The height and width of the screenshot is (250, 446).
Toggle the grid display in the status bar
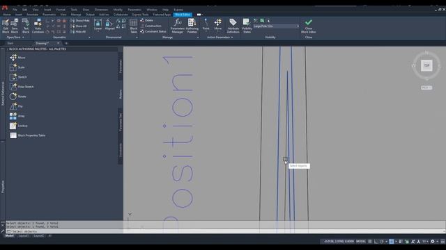pyautogui.click(x=370, y=242)
